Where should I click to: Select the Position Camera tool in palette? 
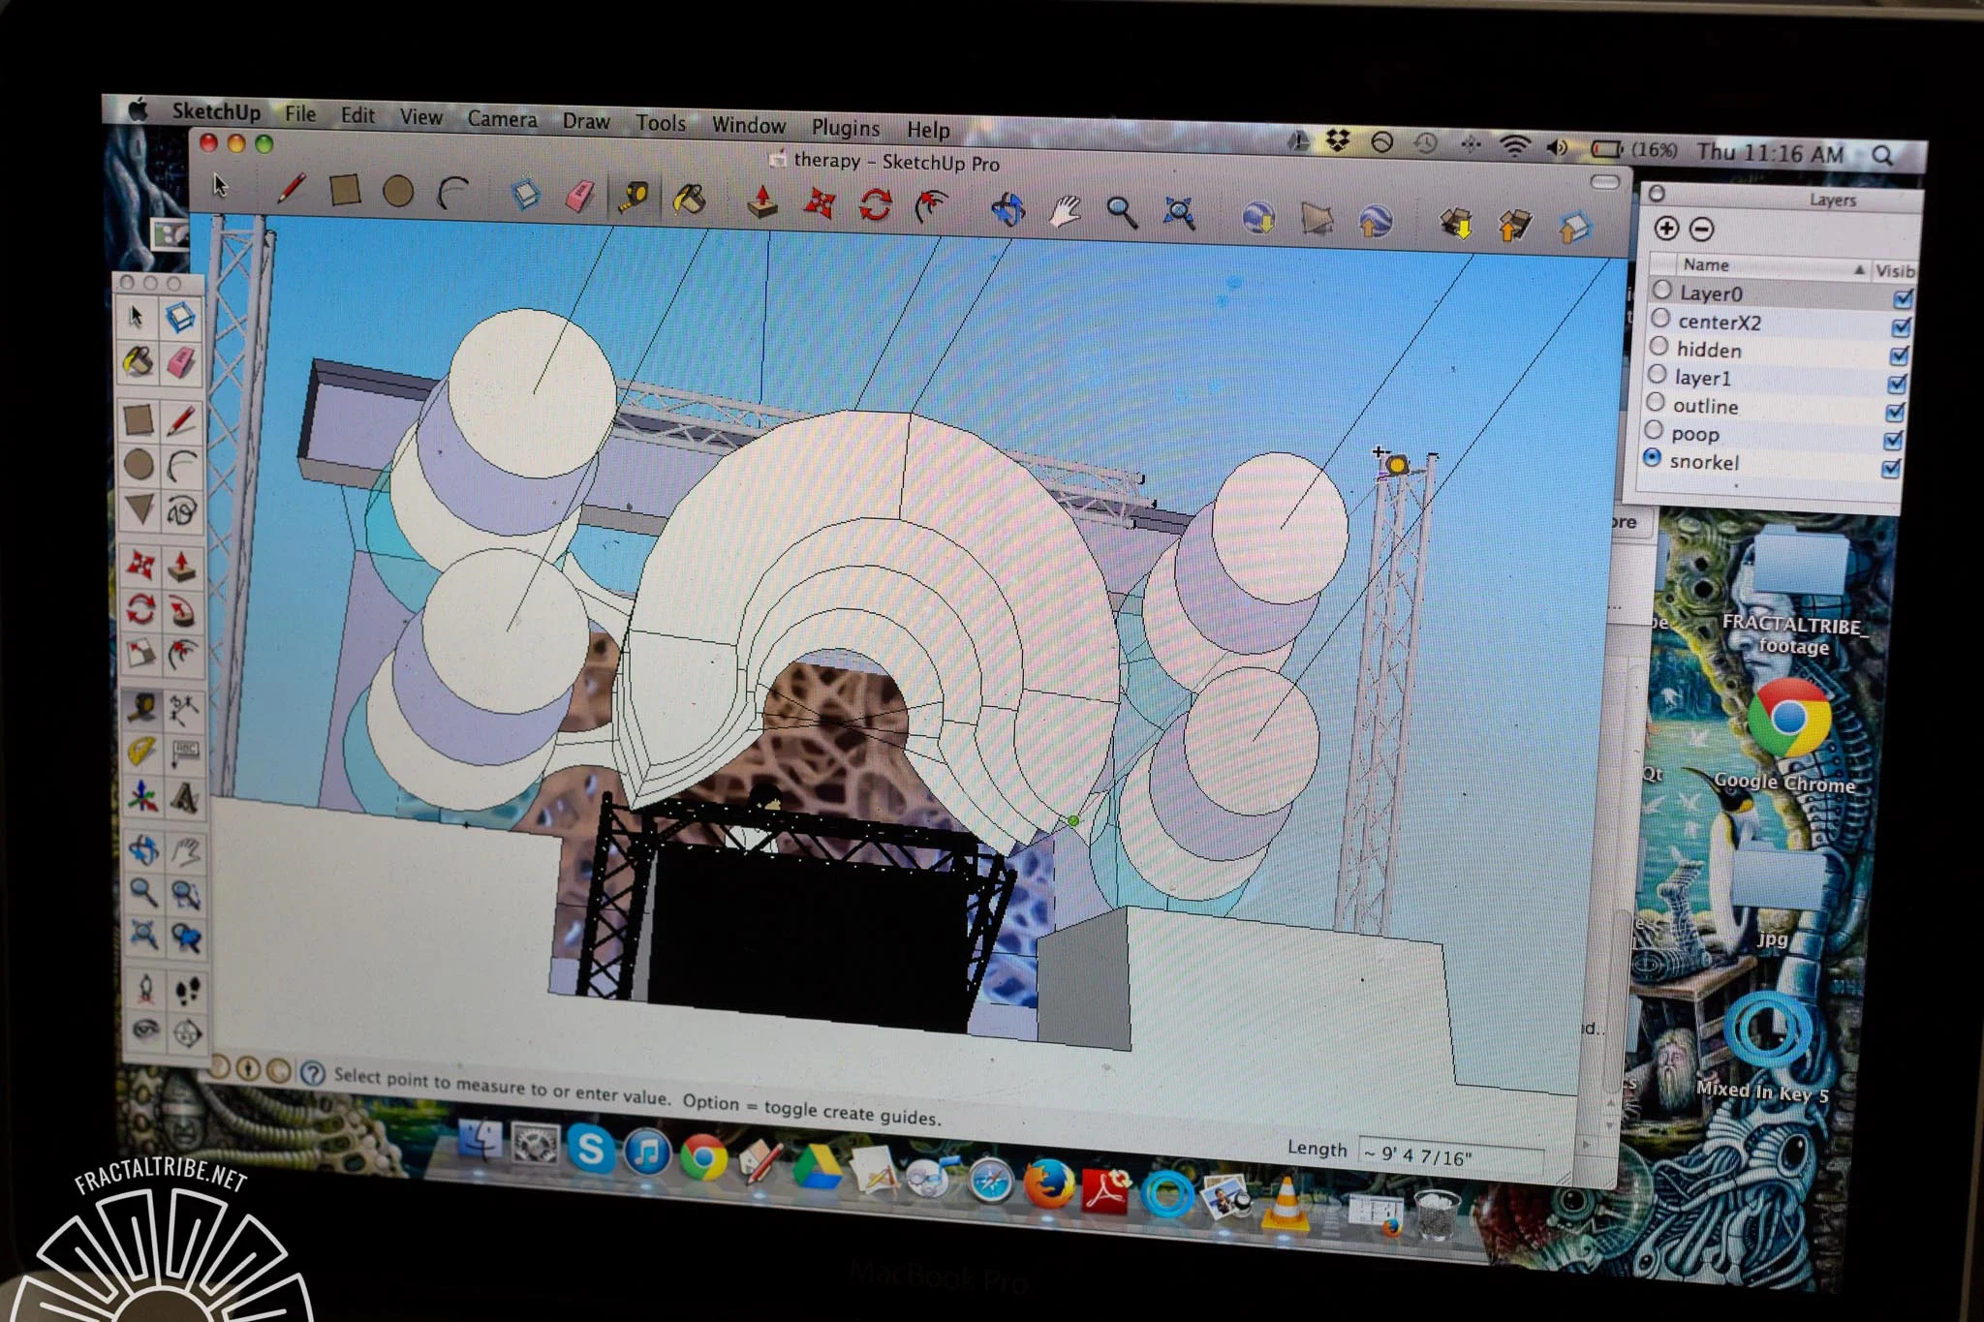pos(145,989)
